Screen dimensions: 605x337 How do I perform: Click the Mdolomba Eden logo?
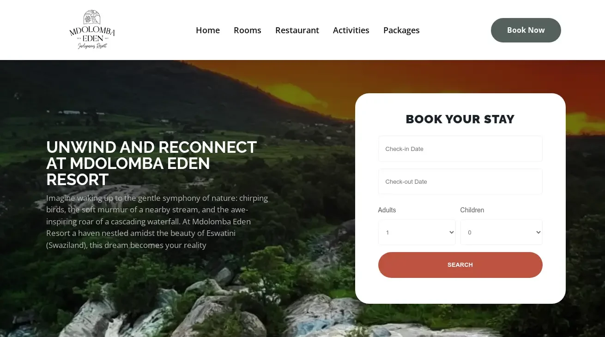tap(92, 30)
